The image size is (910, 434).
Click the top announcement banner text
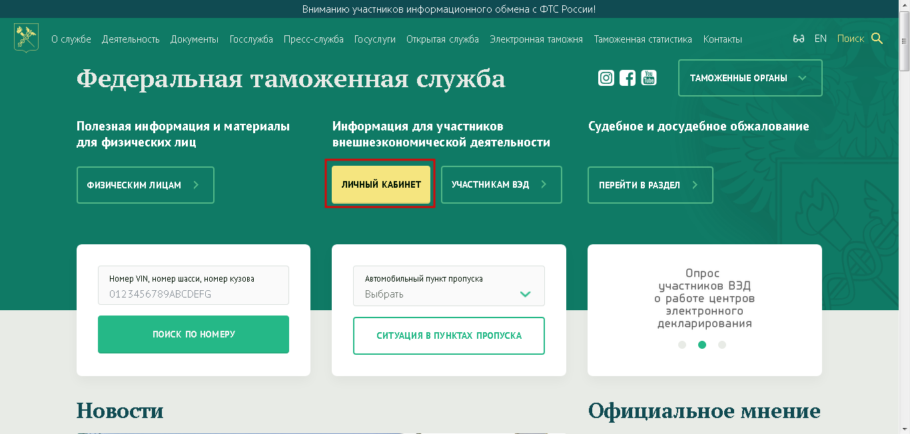(449, 9)
